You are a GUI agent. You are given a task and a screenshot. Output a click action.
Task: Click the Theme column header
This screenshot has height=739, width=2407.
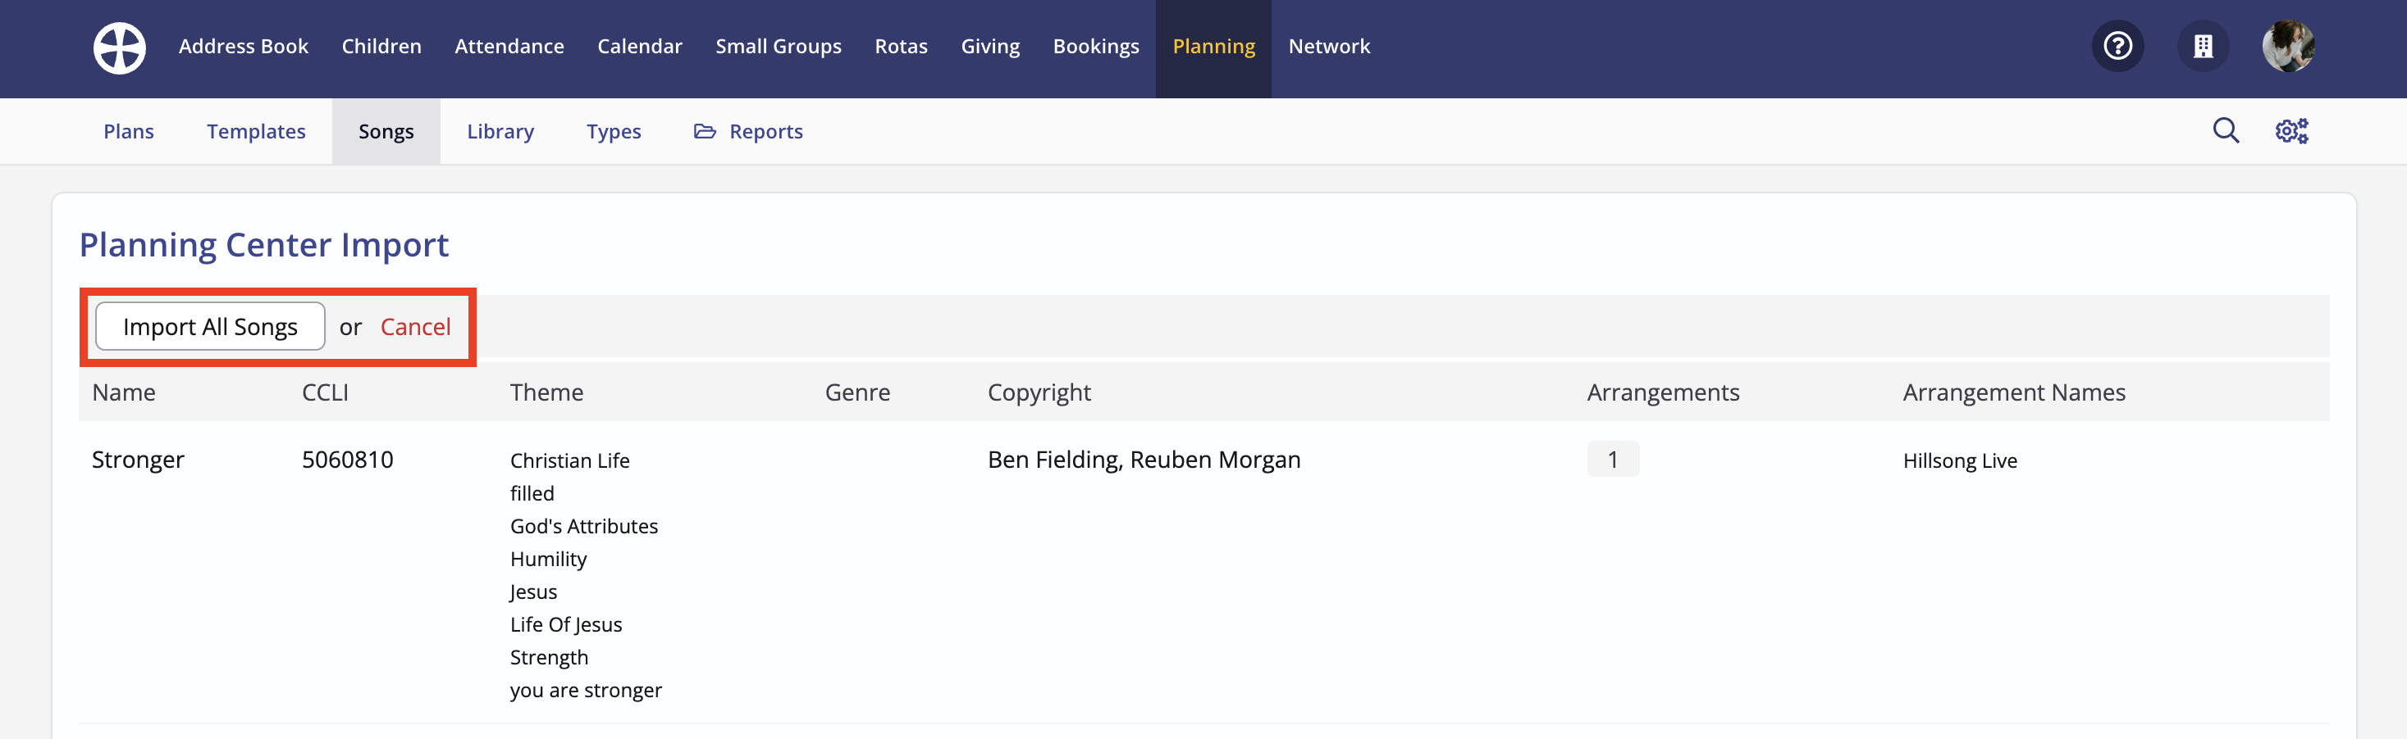(x=546, y=392)
